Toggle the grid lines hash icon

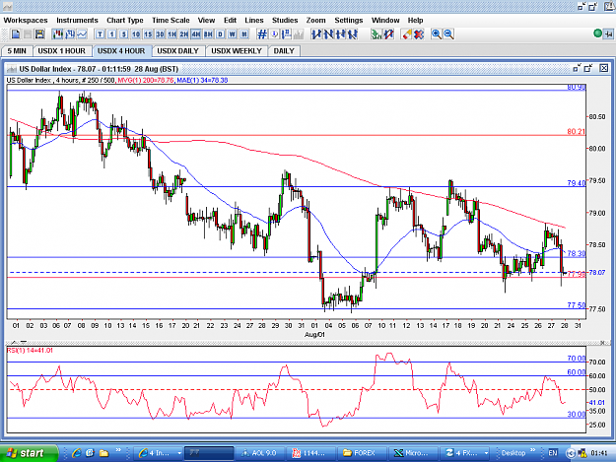261,34
